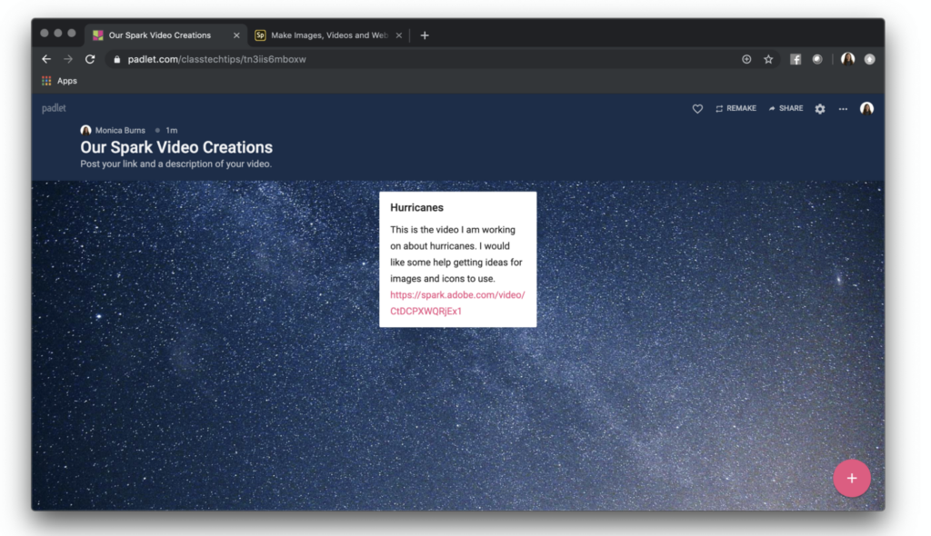This screenshot has width=931, height=536.
Task: Click the Chrome profile avatar
Action: tap(847, 59)
